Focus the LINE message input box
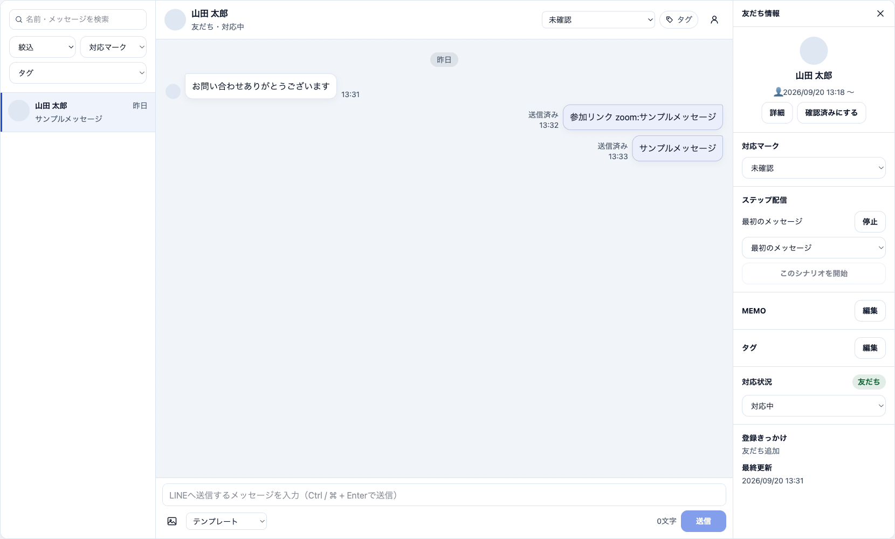Screen dimensions: 895x539 coord(444,495)
